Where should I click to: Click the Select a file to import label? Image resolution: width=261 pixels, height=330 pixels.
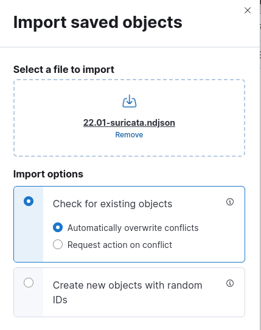click(64, 70)
